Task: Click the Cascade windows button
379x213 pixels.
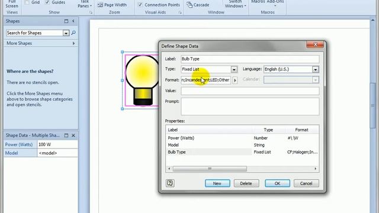Action: pyautogui.click(x=198, y=5)
